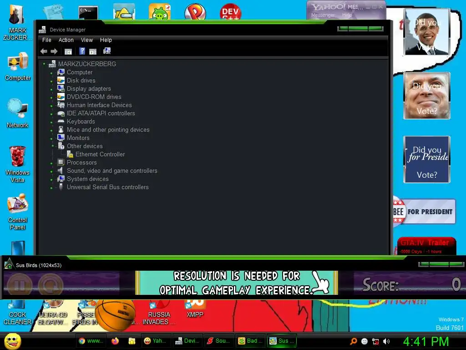Image resolution: width=466 pixels, height=350 pixels.
Task: Click the Forward arrow in Device Manager toolbar
Action: pos(54,51)
